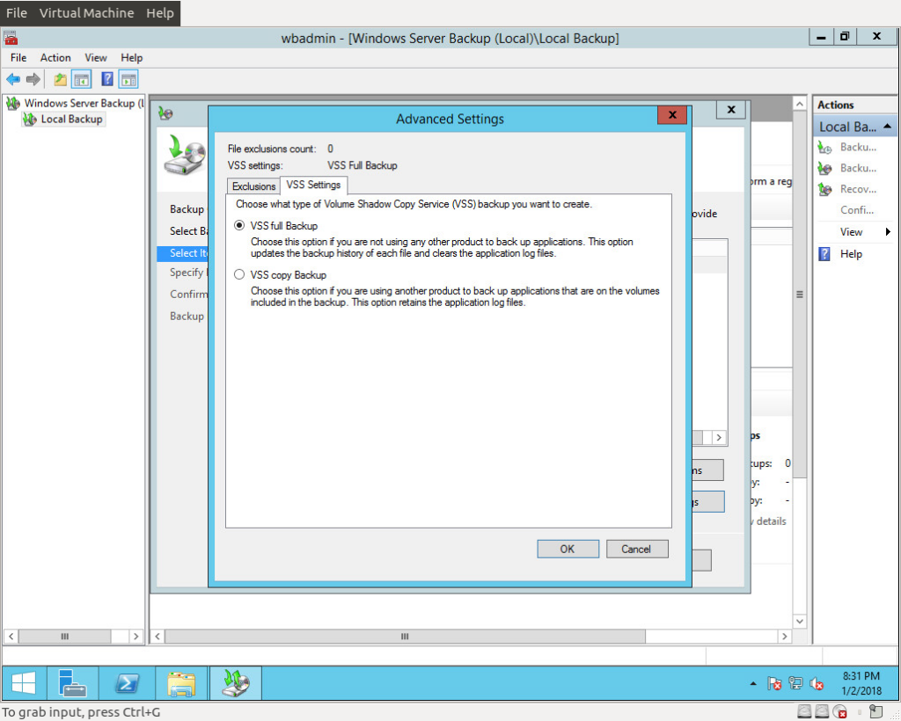Image resolution: width=901 pixels, height=721 pixels.
Task: Confirm the Advanced Settings with OK
Action: (568, 549)
